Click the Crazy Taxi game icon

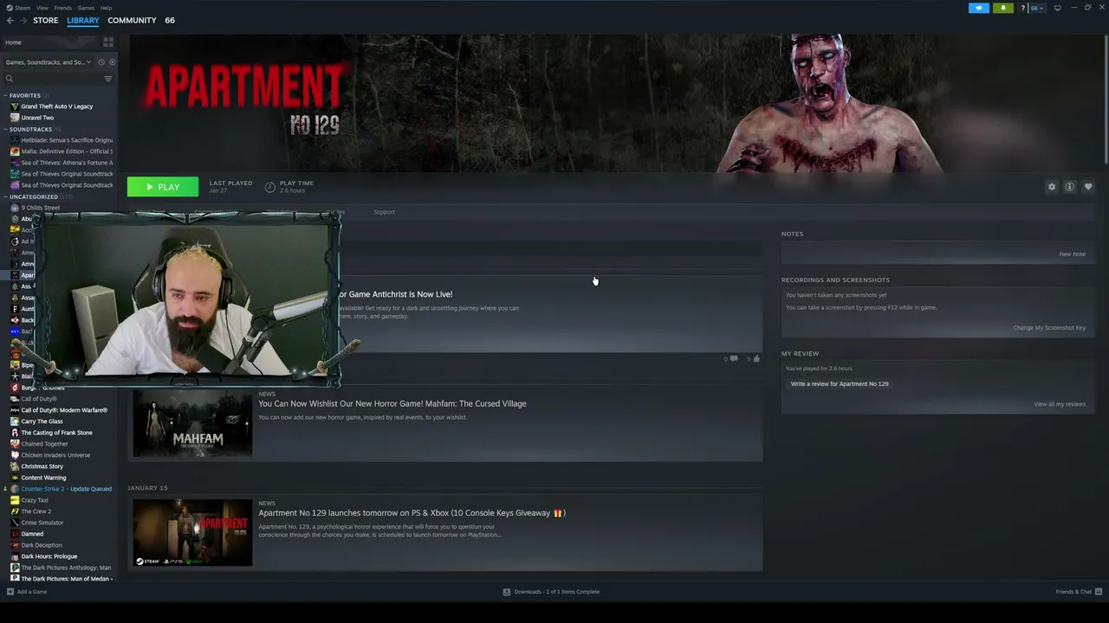point(15,500)
